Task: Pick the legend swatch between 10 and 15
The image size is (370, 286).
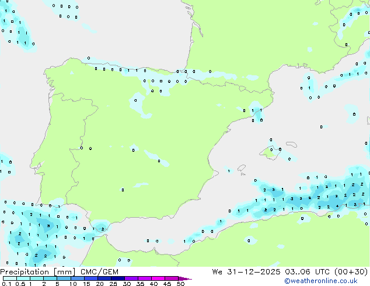Action: [78, 278]
